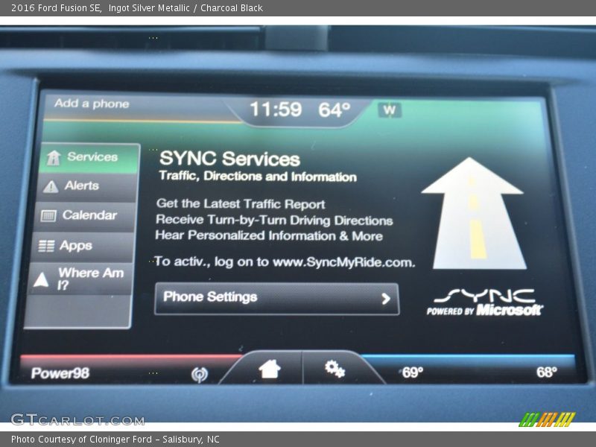Tap the Phone Settings button
Screen dimensions: 596x447
point(276,299)
